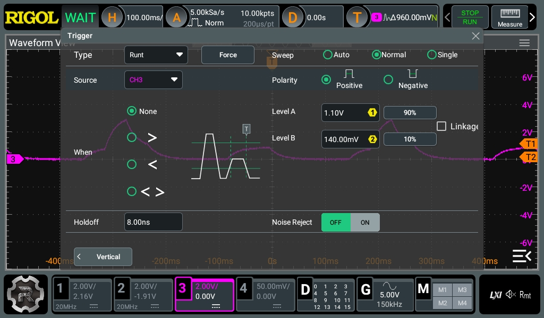544x318 pixels.
Task: Select the greater-than runt condition
Action: (x=132, y=138)
